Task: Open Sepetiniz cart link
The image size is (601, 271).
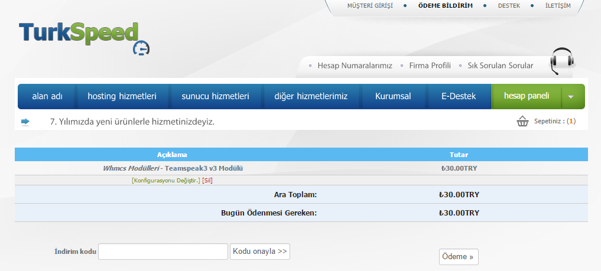Action: pos(555,122)
